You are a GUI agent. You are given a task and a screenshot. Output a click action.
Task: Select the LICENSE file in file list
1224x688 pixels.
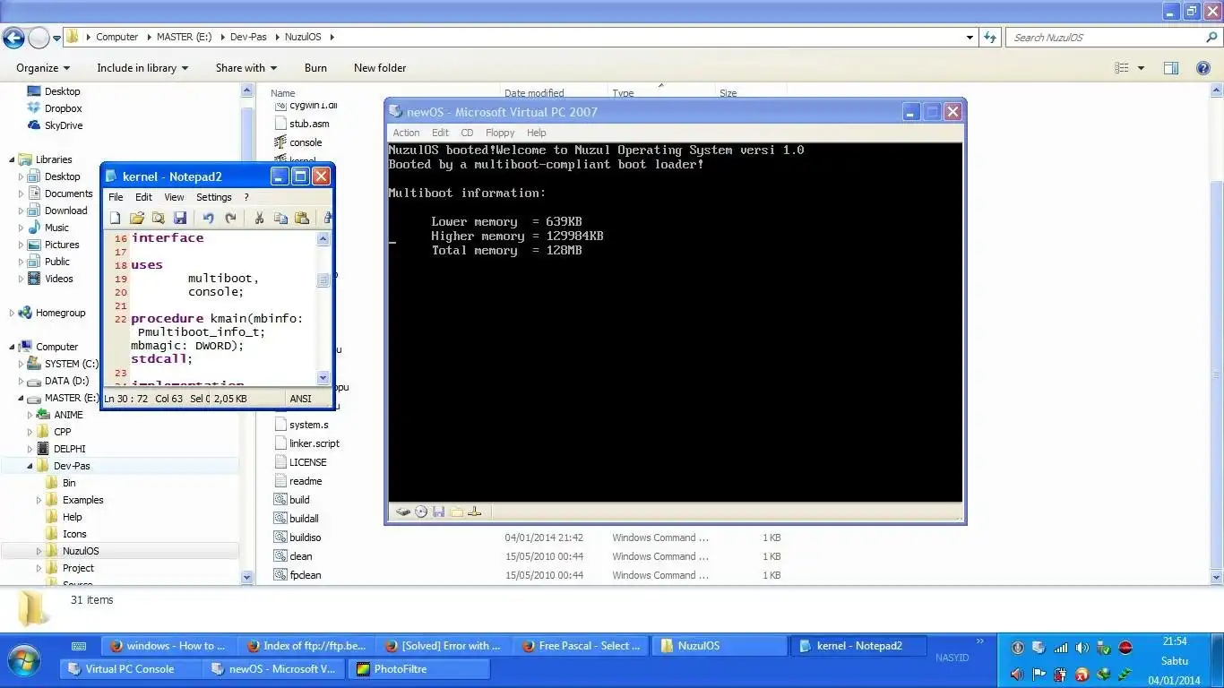[300, 462]
